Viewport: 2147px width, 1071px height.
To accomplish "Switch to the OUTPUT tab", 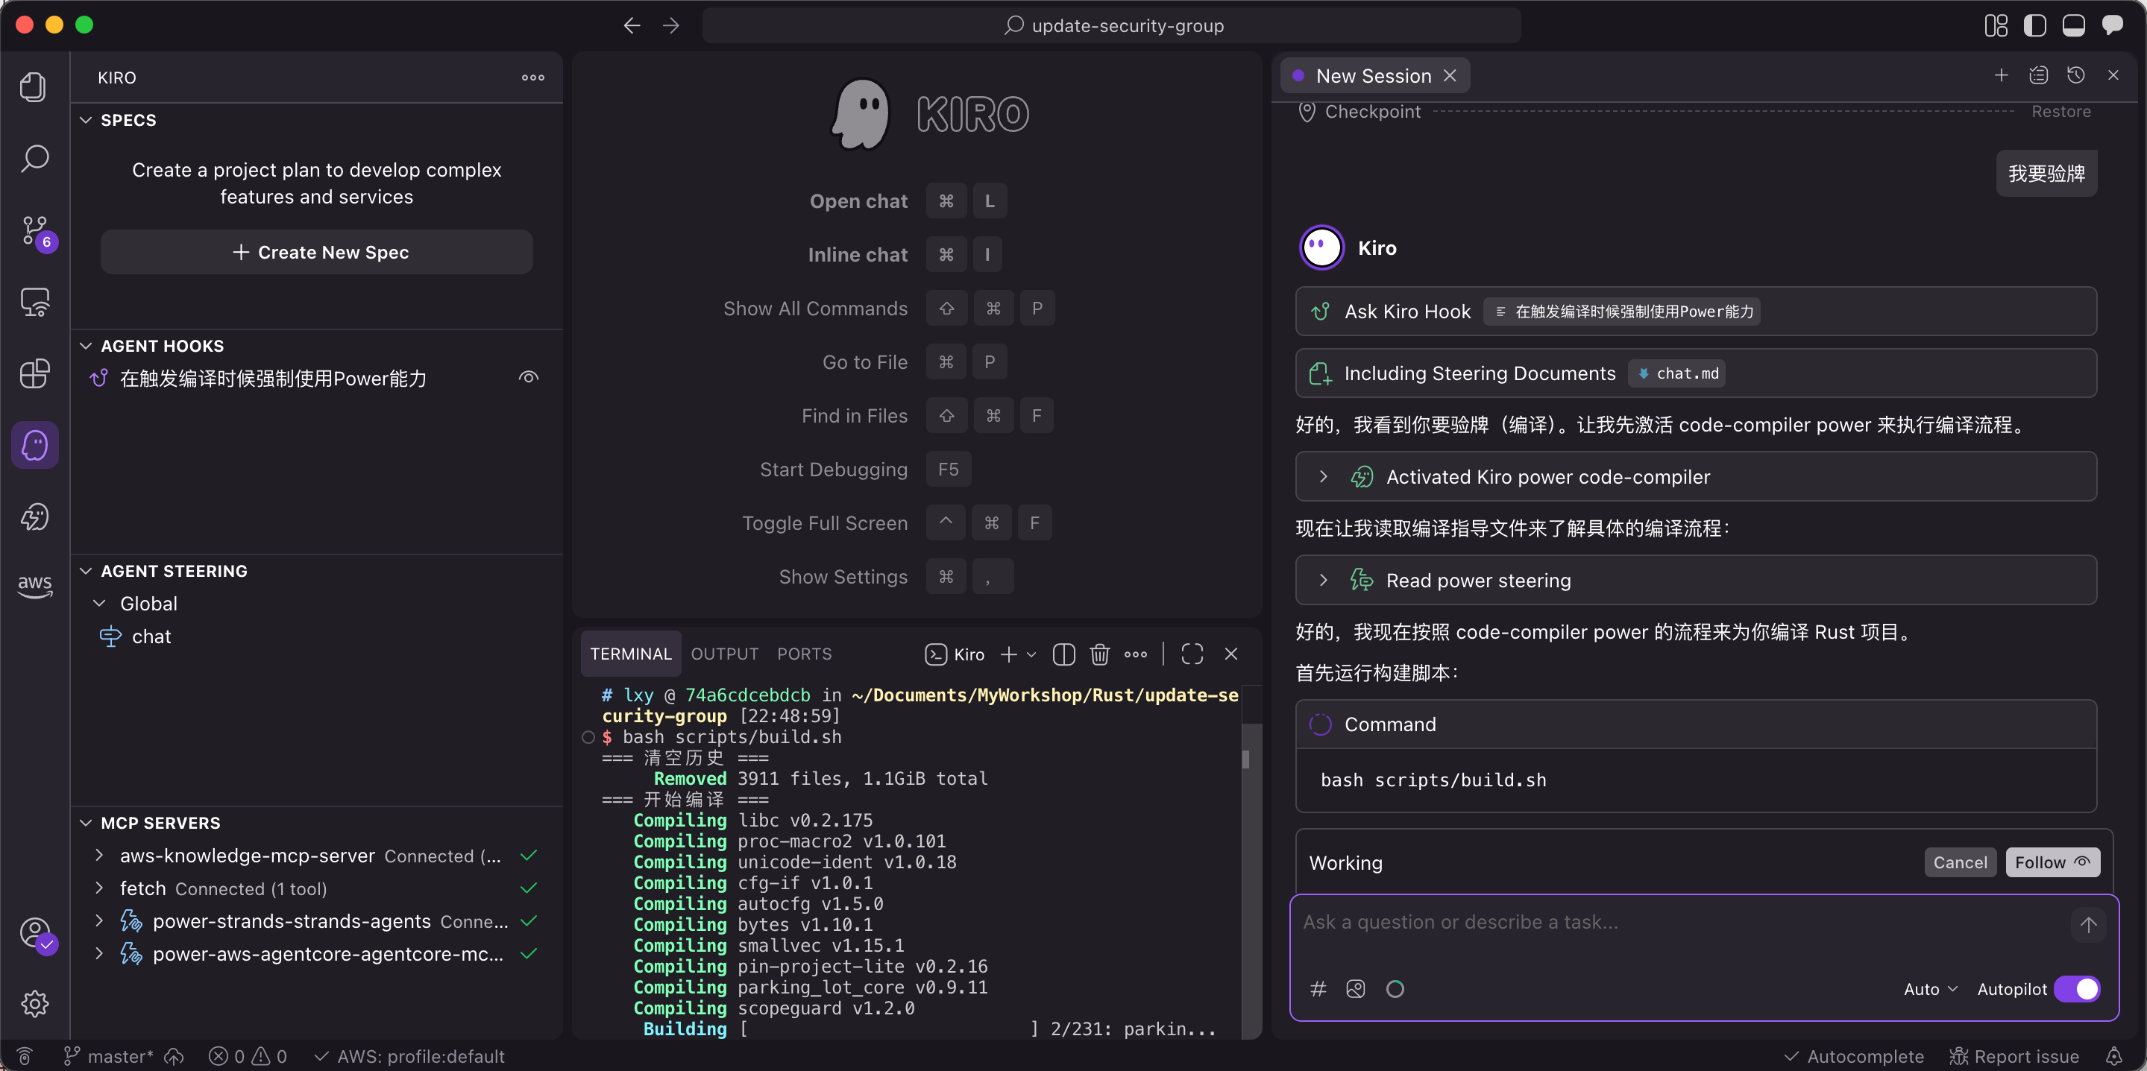I will click(724, 654).
